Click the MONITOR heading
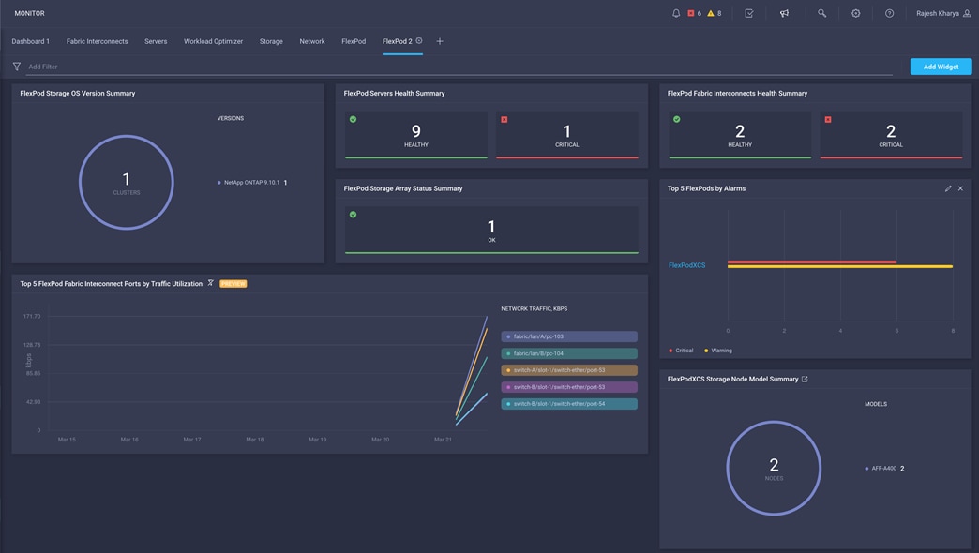 [x=29, y=13]
